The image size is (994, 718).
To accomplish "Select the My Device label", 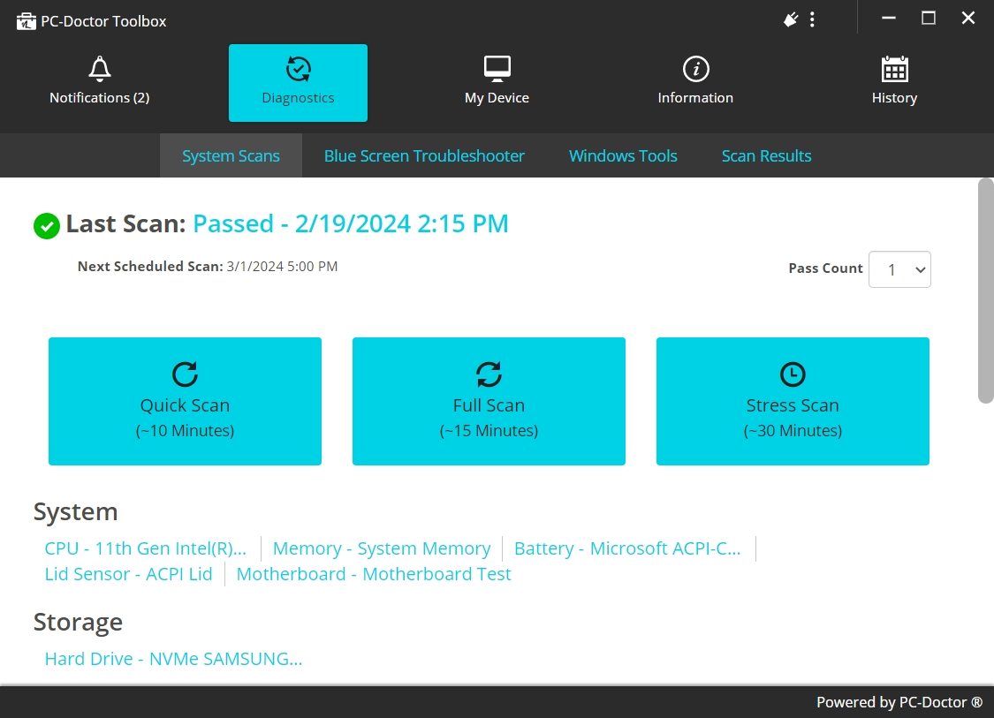I will pyautogui.click(x=497, y=98).
